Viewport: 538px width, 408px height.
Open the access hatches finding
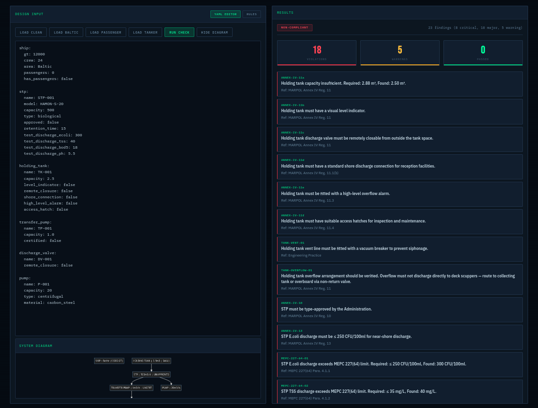(x=400, y=222)
